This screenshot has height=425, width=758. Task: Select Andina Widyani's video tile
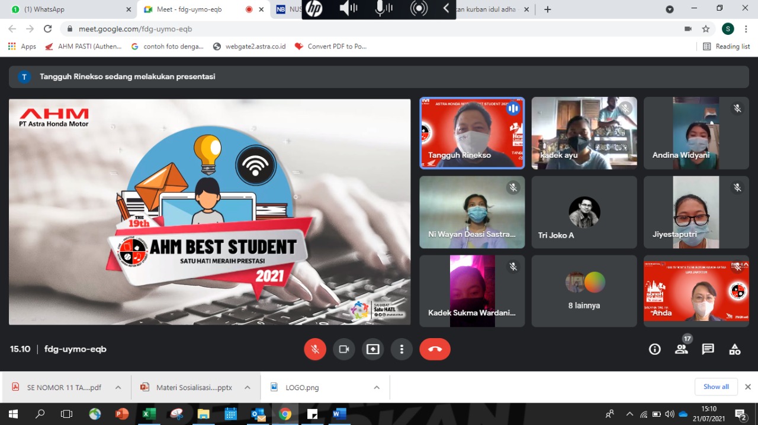pyautogui.click(x=696, y=133)
